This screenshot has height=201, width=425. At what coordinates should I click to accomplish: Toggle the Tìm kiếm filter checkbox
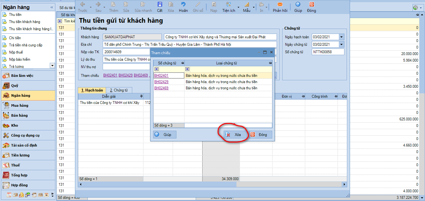60,21
